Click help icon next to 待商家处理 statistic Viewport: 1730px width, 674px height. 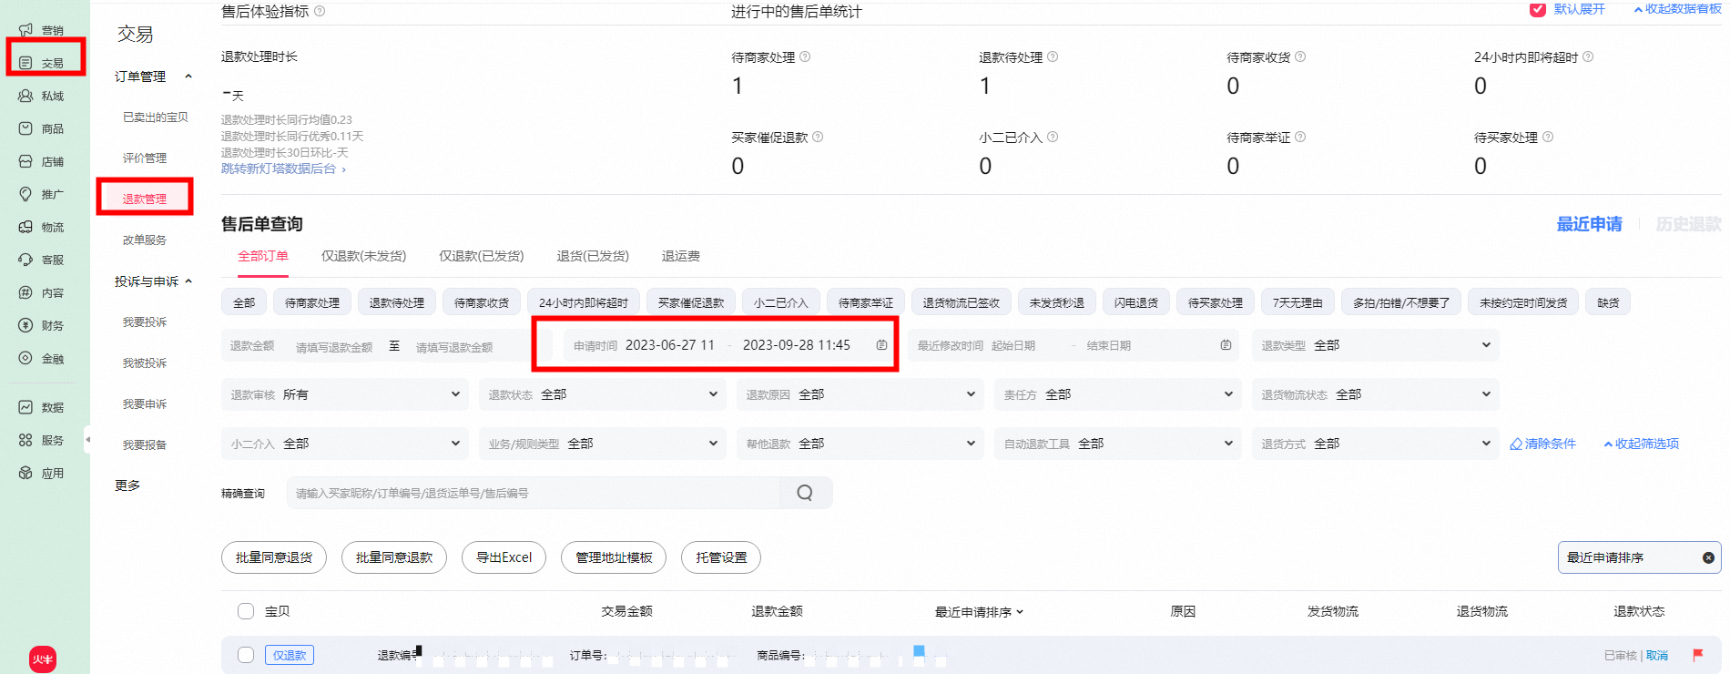click(x=805, y=56)
